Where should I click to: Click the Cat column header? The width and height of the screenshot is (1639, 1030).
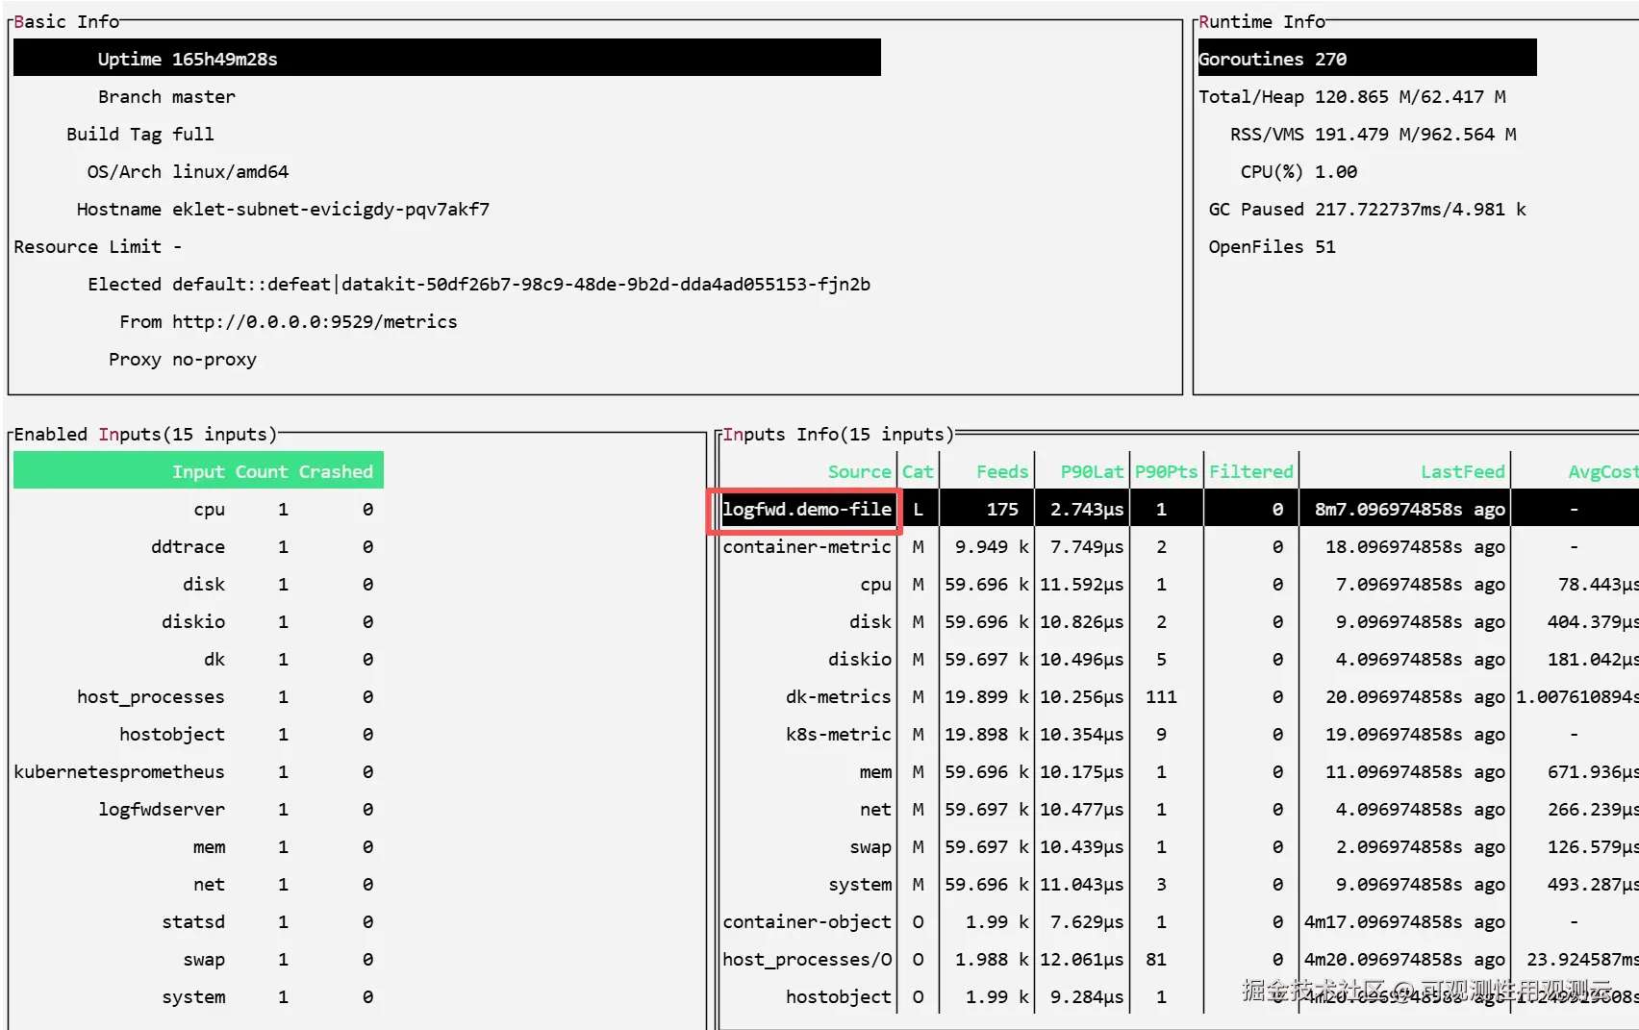(918, 471)
